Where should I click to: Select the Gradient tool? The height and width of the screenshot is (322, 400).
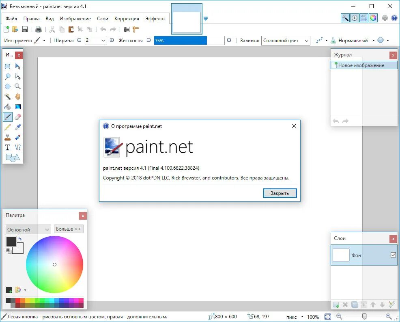17,107
